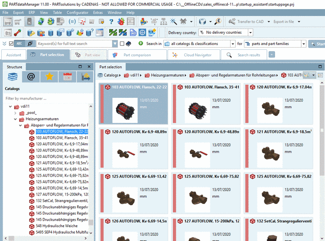Click the green globe update icon
This screenshot has width=325, height=241.
[x=41, y=21]
